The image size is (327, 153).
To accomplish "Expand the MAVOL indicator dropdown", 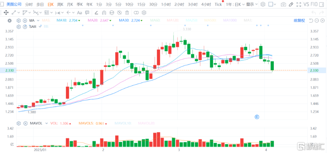I will pos(46,124).
